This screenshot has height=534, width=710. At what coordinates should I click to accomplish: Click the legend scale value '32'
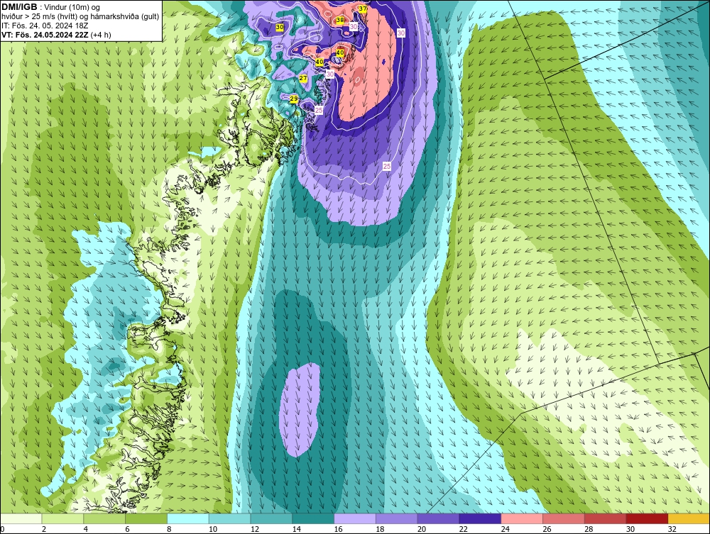click(x=672, y=529)
